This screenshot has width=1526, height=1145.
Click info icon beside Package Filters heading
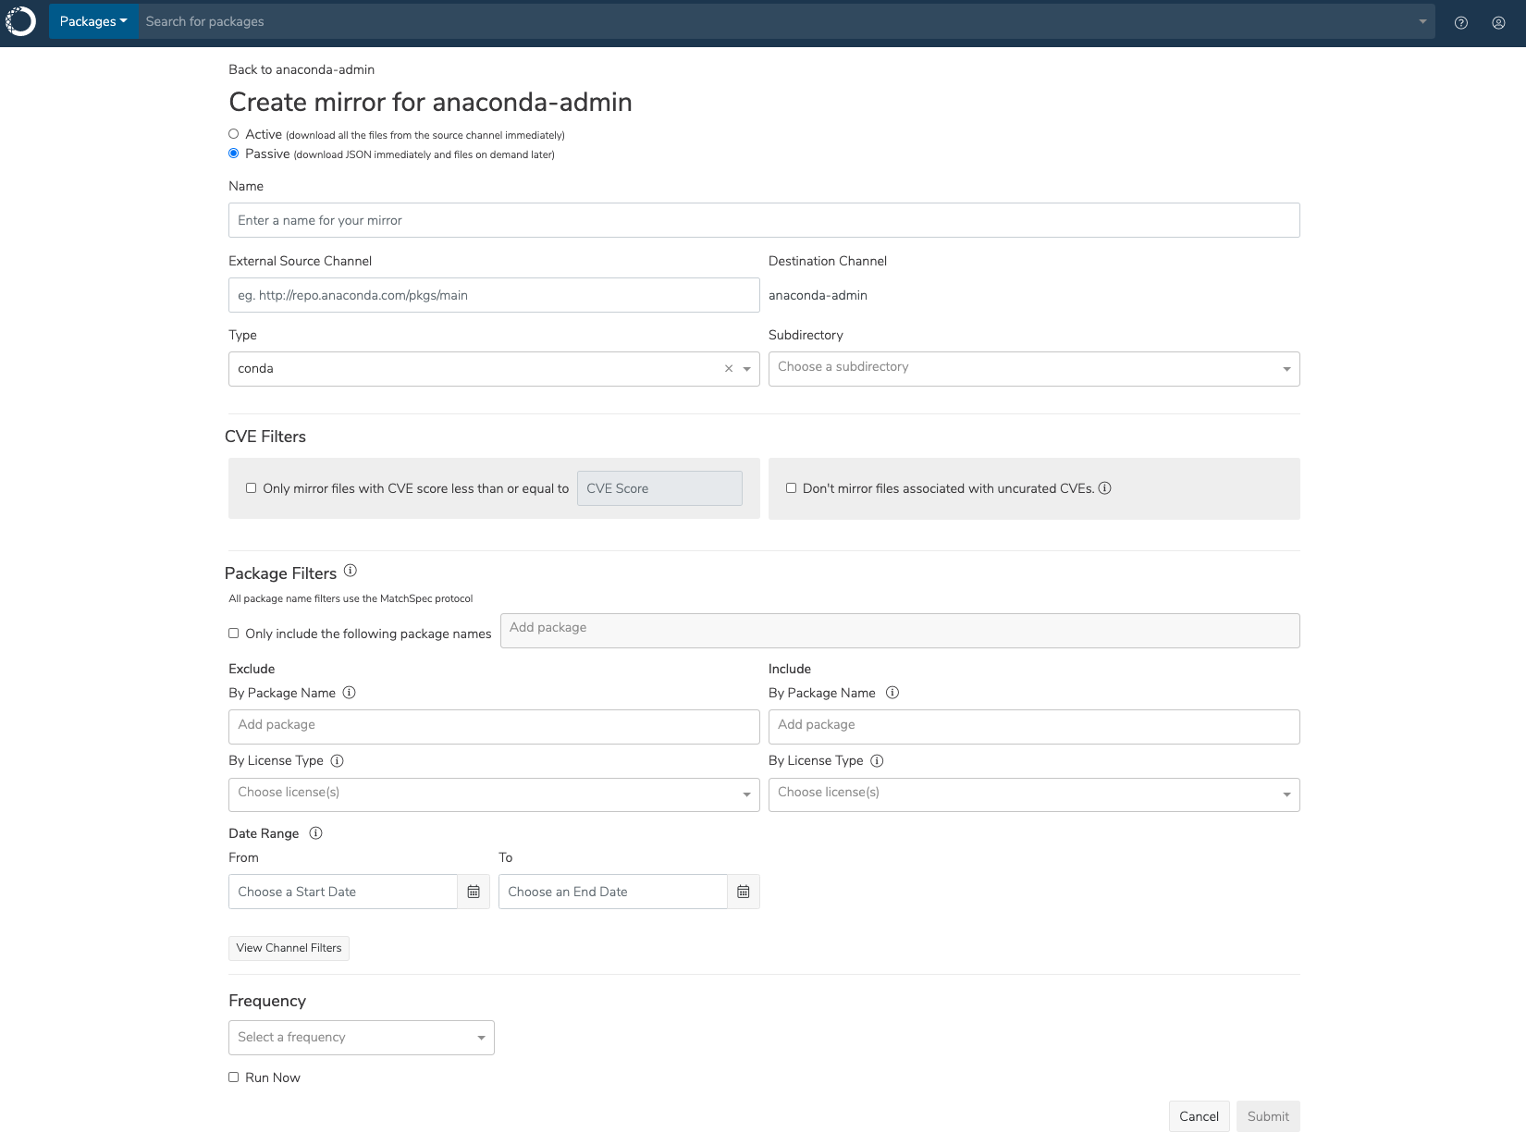[351, 571]
